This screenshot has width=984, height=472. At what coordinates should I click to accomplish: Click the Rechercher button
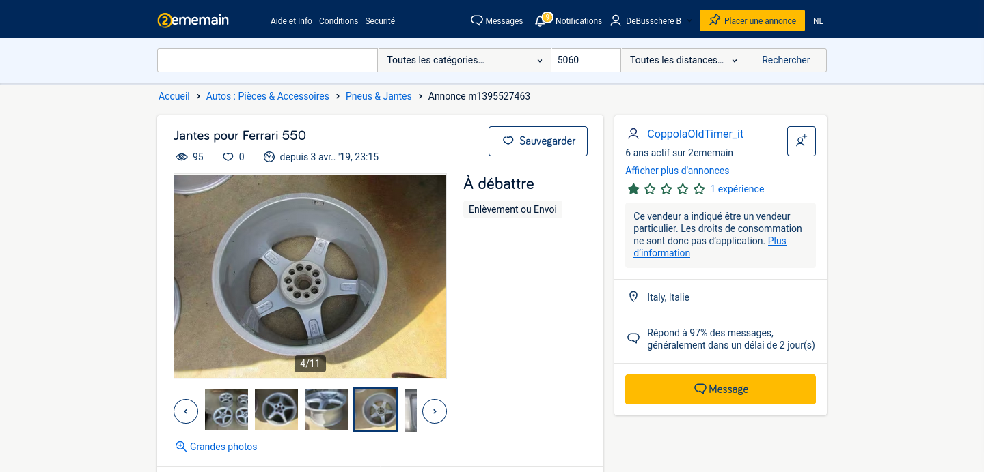(786, 60)
